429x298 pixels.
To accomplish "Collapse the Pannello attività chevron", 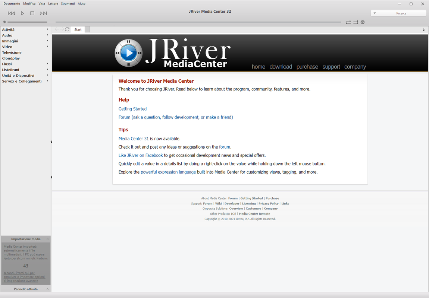I will [48, 289].
